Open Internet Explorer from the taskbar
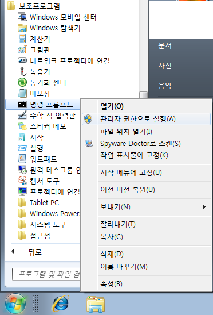Screen dimensions: 213x315 pyautogui.click(x=61, y=304)
